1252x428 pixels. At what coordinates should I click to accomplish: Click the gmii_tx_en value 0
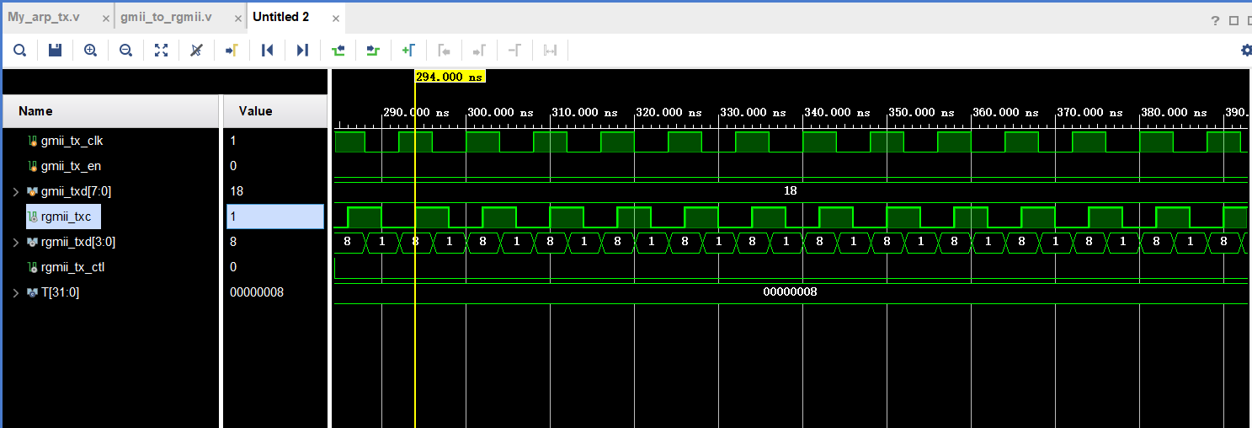233,166
